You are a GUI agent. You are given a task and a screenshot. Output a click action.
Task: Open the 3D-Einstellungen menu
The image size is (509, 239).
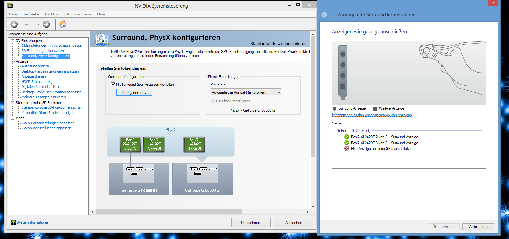[78, 14]
